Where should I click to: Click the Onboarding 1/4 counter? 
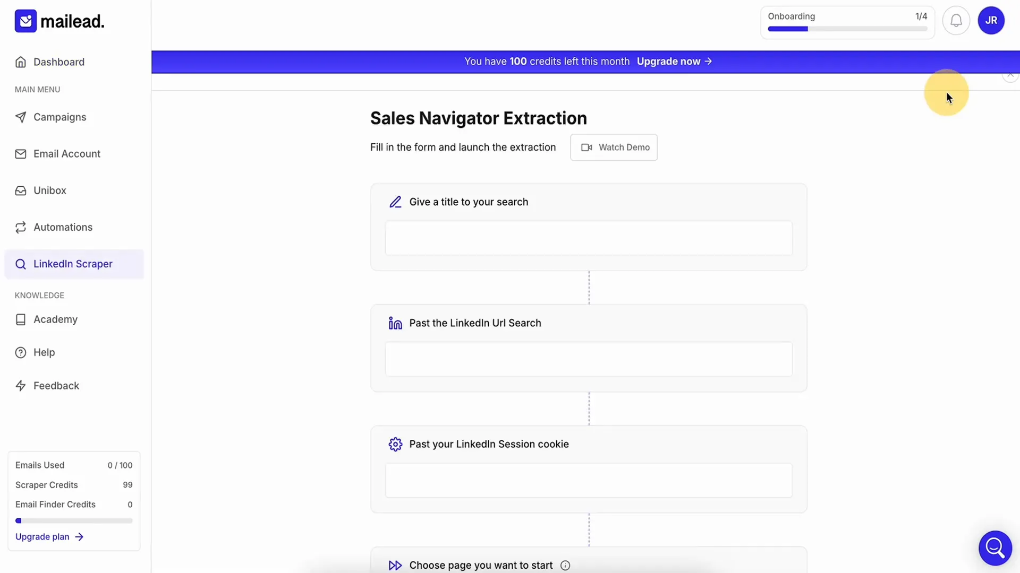point(921,16)
